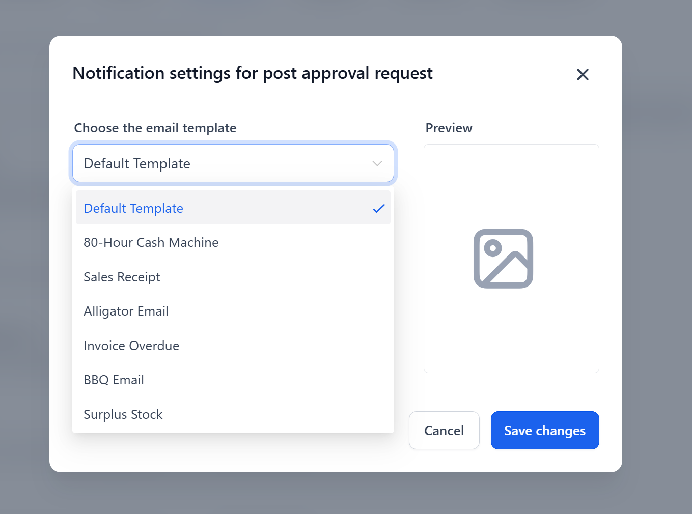Click the Choose the email template label
This screenshot has height=514, width=692.
click(155, 128)
